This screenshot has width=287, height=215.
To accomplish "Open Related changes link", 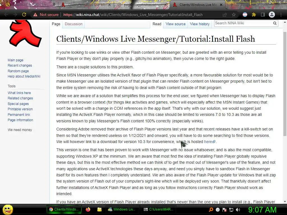I will point(20,98).
